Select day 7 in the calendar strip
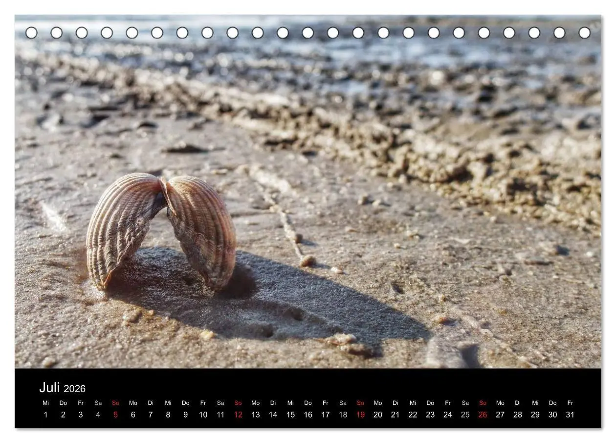Image resolution: width=616 pixels, height=443 pixels. 151,415
